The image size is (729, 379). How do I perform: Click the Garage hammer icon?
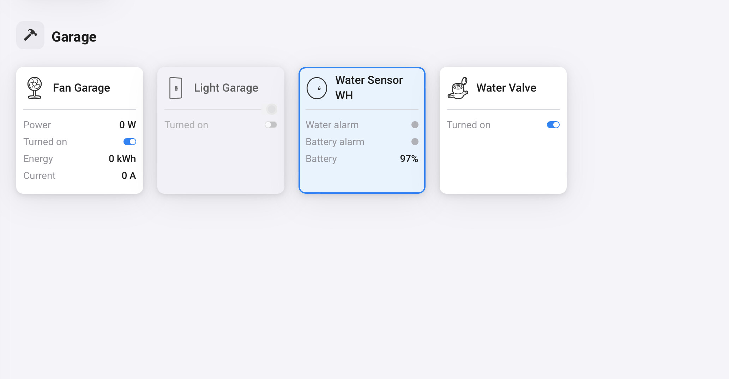(30, 35)
